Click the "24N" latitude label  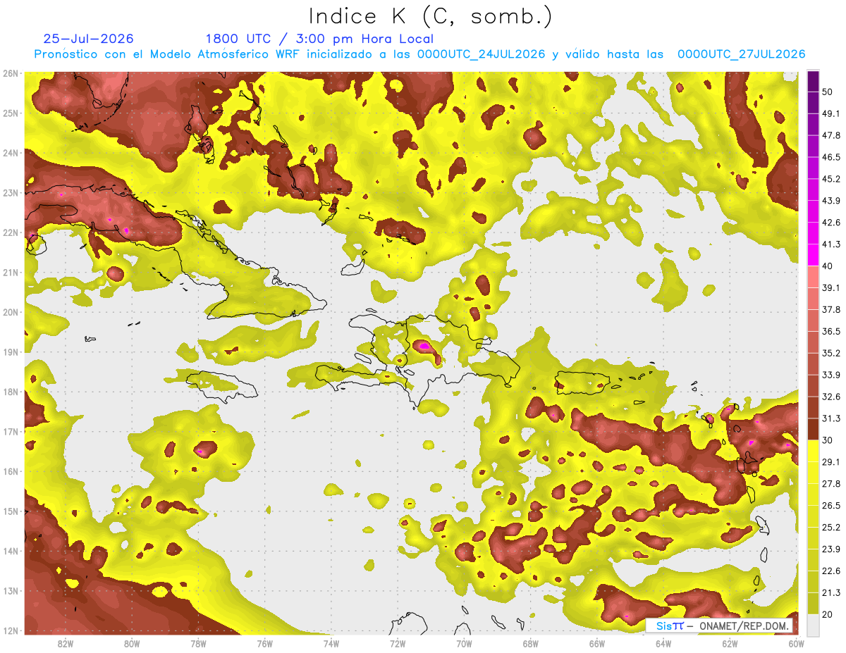pos(11,153)
